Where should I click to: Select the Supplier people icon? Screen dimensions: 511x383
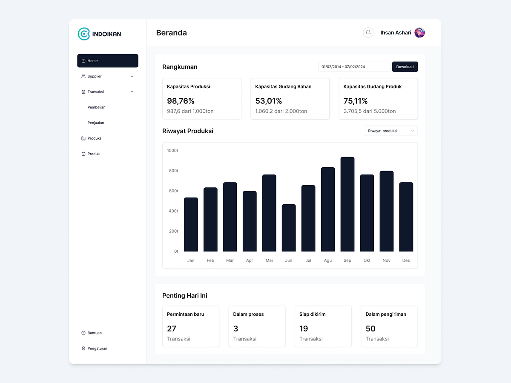pyautogui.click(x=83, y=76)
